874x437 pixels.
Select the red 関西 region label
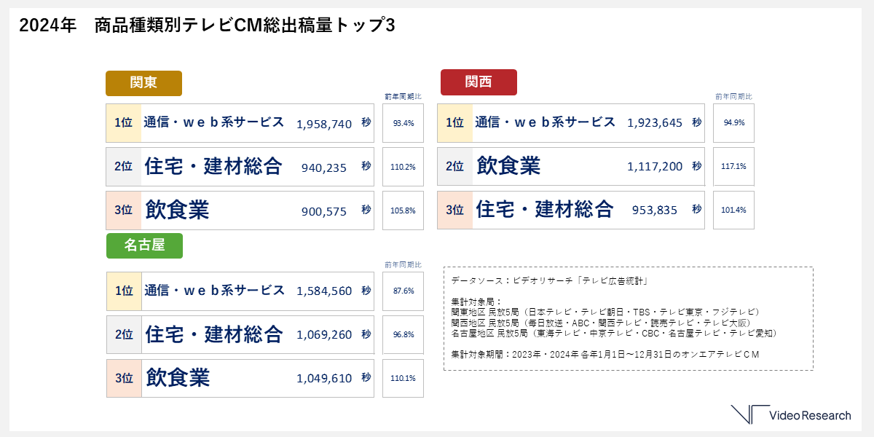coord(479,82)
